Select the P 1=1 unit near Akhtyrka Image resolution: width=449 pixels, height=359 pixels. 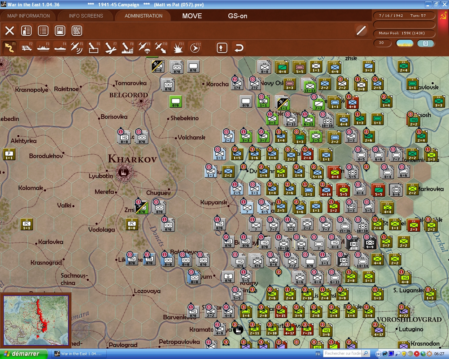(x=9, y=154)
